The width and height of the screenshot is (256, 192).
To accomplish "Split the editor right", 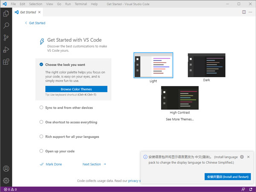I will 244,12.
